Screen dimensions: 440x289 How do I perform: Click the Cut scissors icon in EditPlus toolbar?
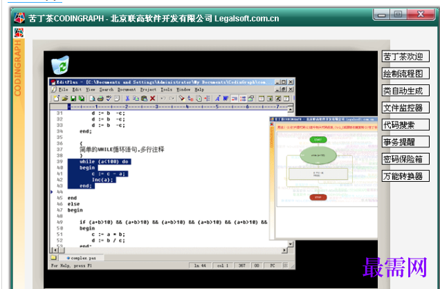127,98
